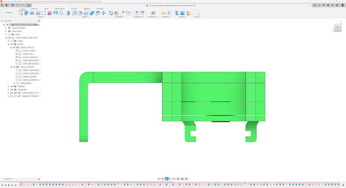346x188 pixels.
Task: Click the first feature in the timeline
Action: coord(21,185)
